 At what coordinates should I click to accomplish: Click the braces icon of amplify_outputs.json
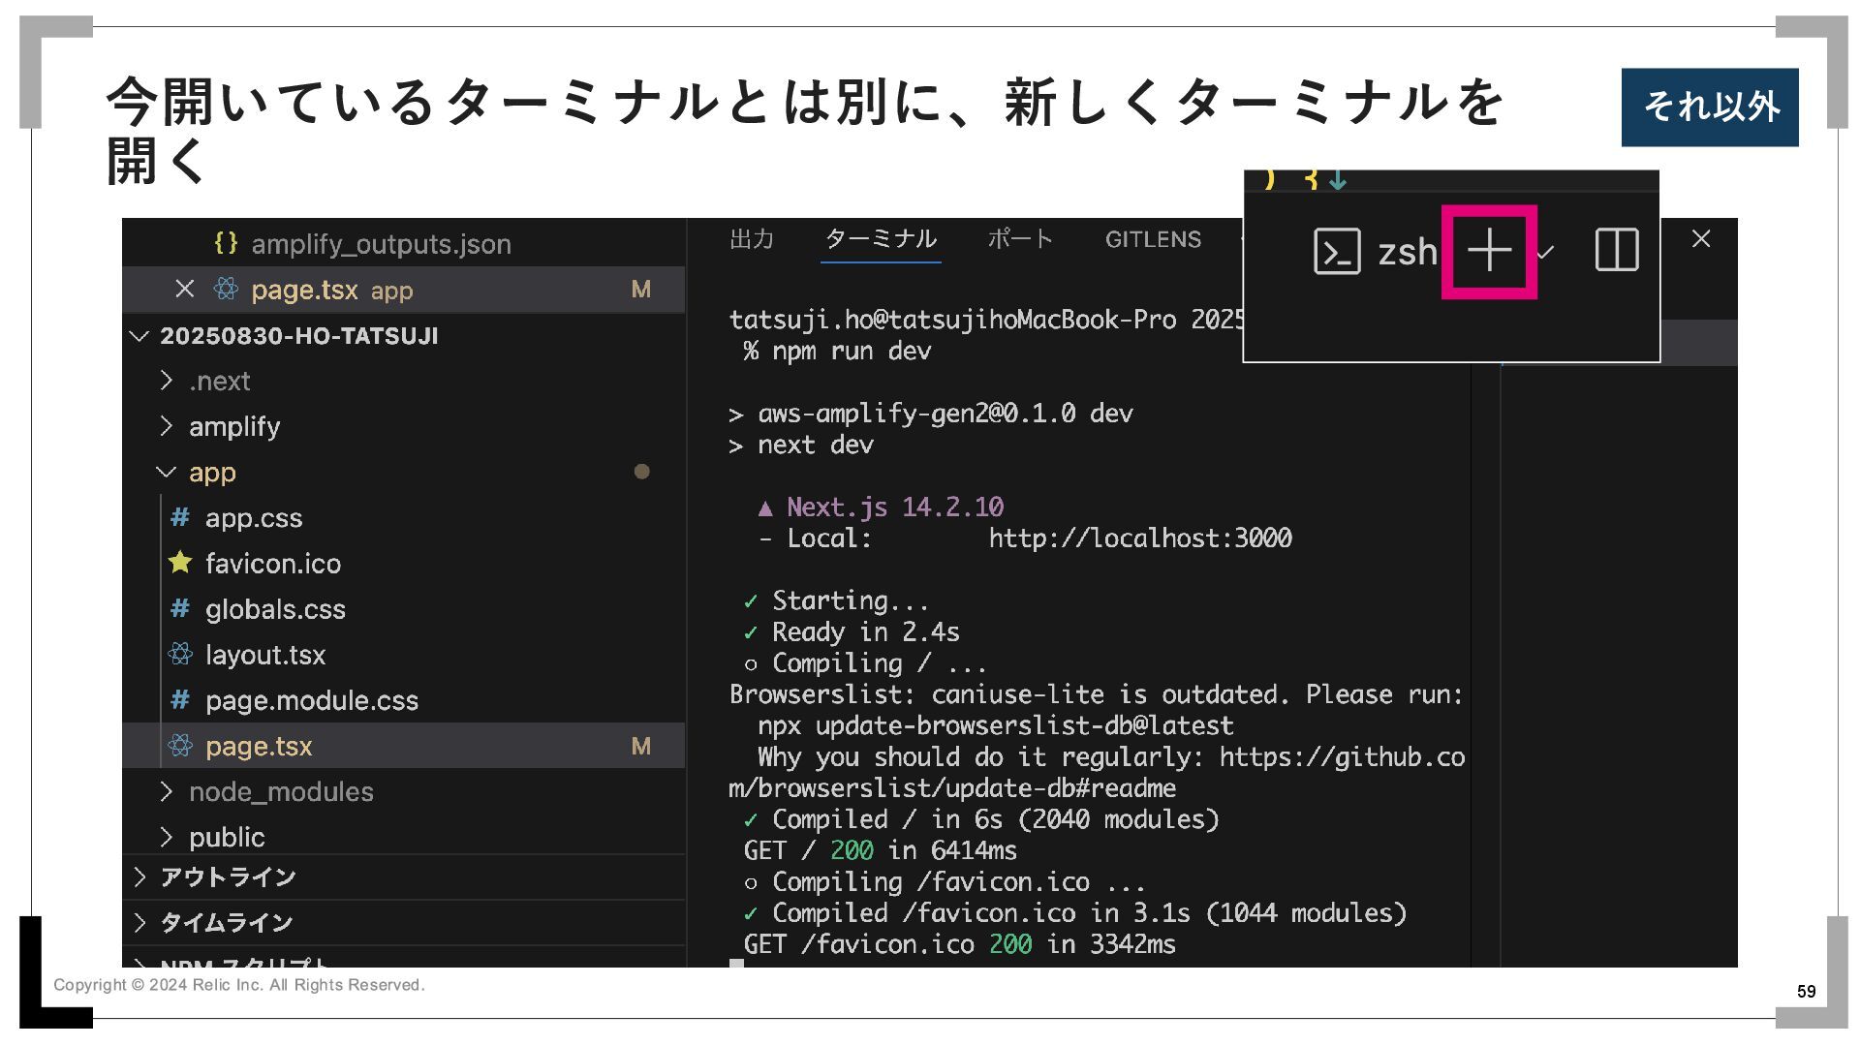226,242
